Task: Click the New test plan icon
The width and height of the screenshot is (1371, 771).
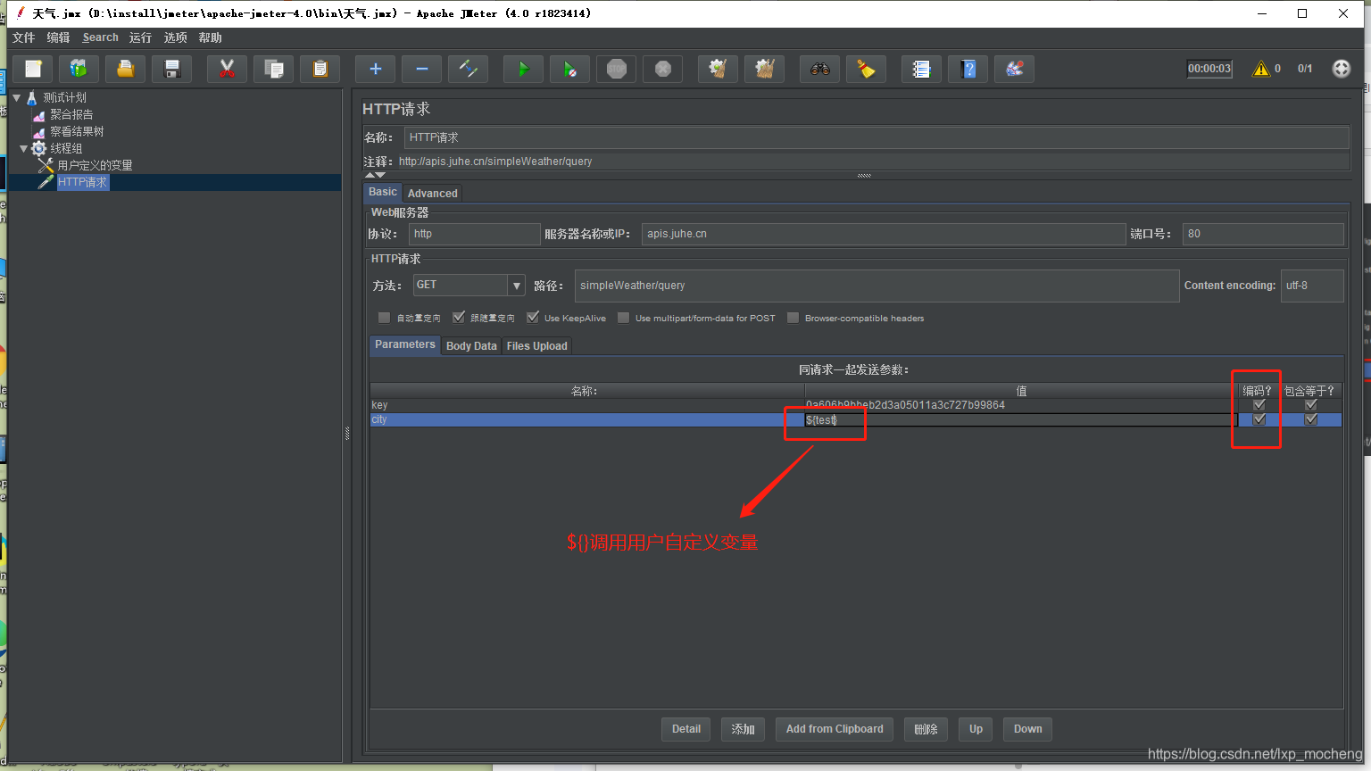Action: 33,69
